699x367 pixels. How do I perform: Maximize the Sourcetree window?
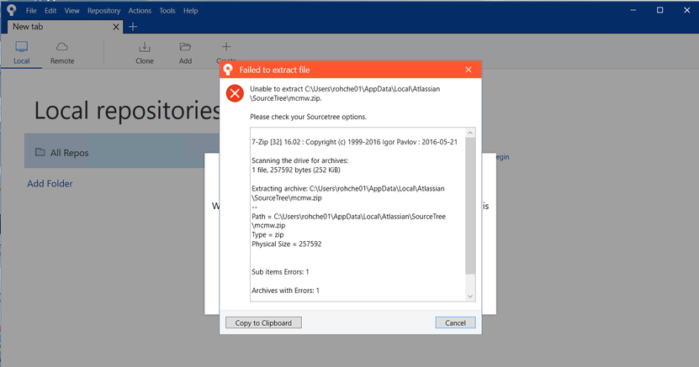pos(659,10)
